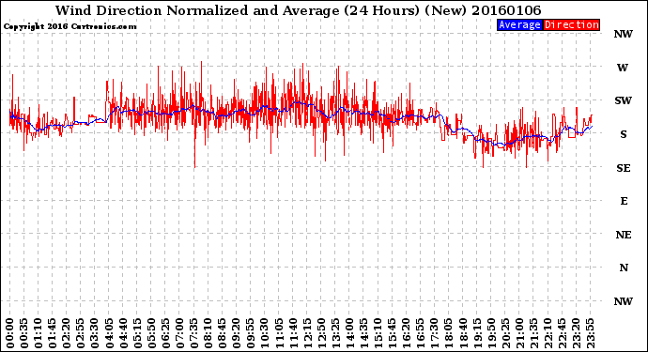The width and height of the screenshot is (648, 352).
Task: Click the 15:45 time axis label
Action: [x=392, y=333]
